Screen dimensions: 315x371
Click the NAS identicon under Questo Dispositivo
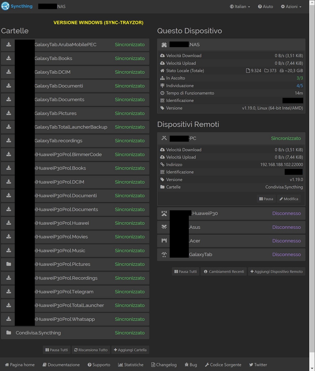click(164, 45)
